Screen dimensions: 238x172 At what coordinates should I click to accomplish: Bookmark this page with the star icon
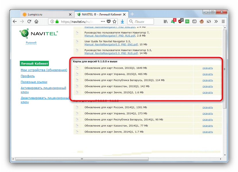[115, 21]
